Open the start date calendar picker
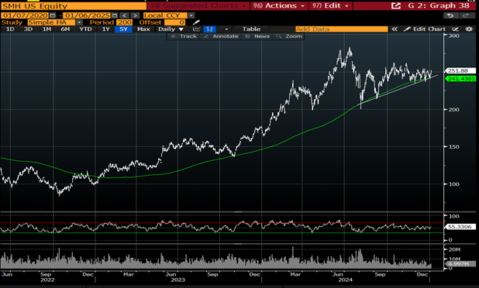The image size is (479, 288). [x=53, y=15]
